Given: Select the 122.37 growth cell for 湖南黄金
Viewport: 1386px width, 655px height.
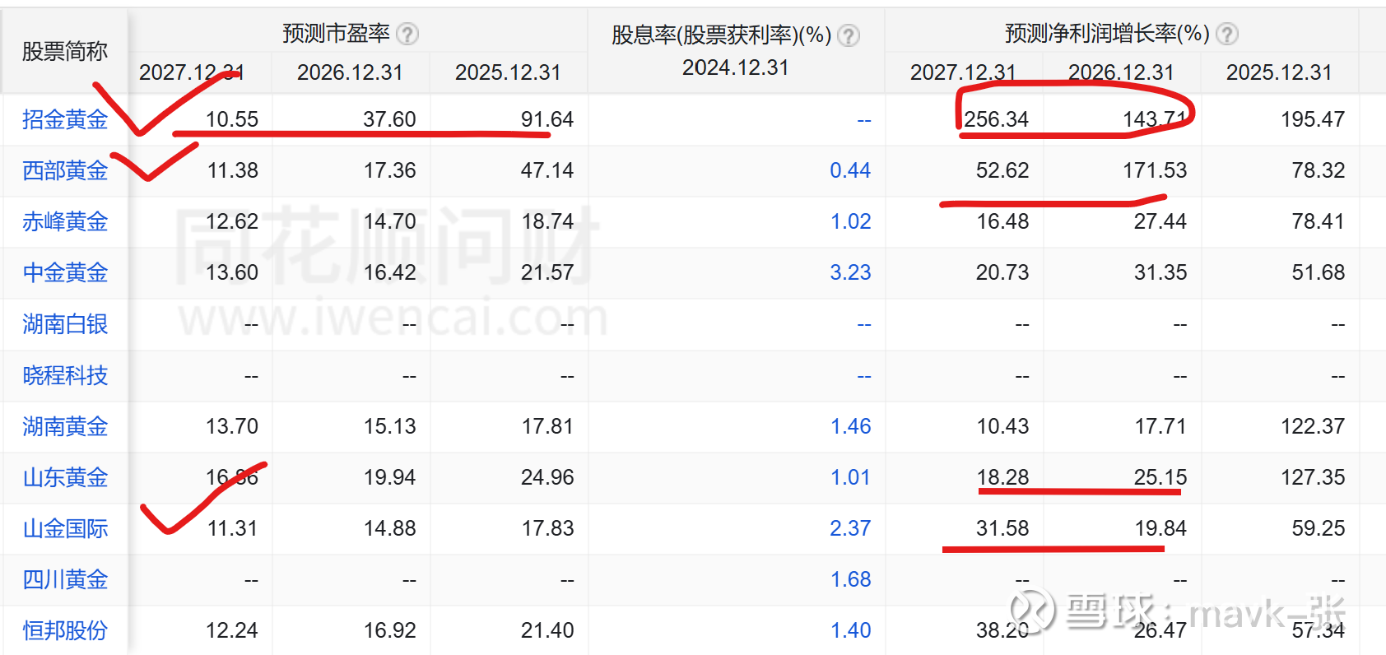Looking at the screenshot, I should click(x=1313, y=426).
